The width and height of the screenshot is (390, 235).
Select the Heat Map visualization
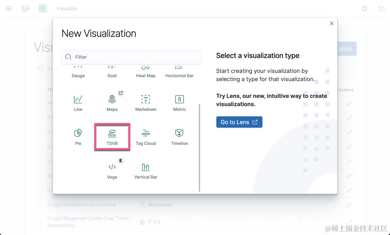[146, 72]
